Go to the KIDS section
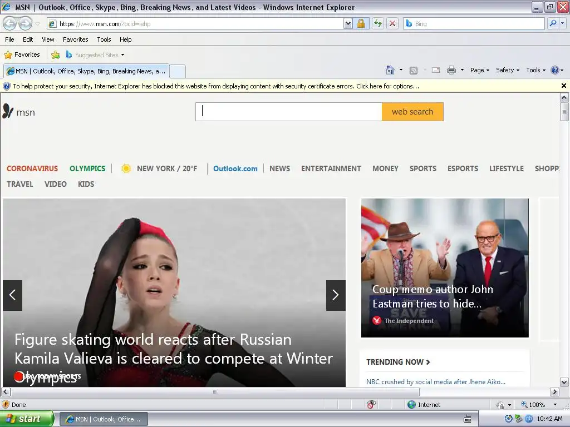 point(86,184)
